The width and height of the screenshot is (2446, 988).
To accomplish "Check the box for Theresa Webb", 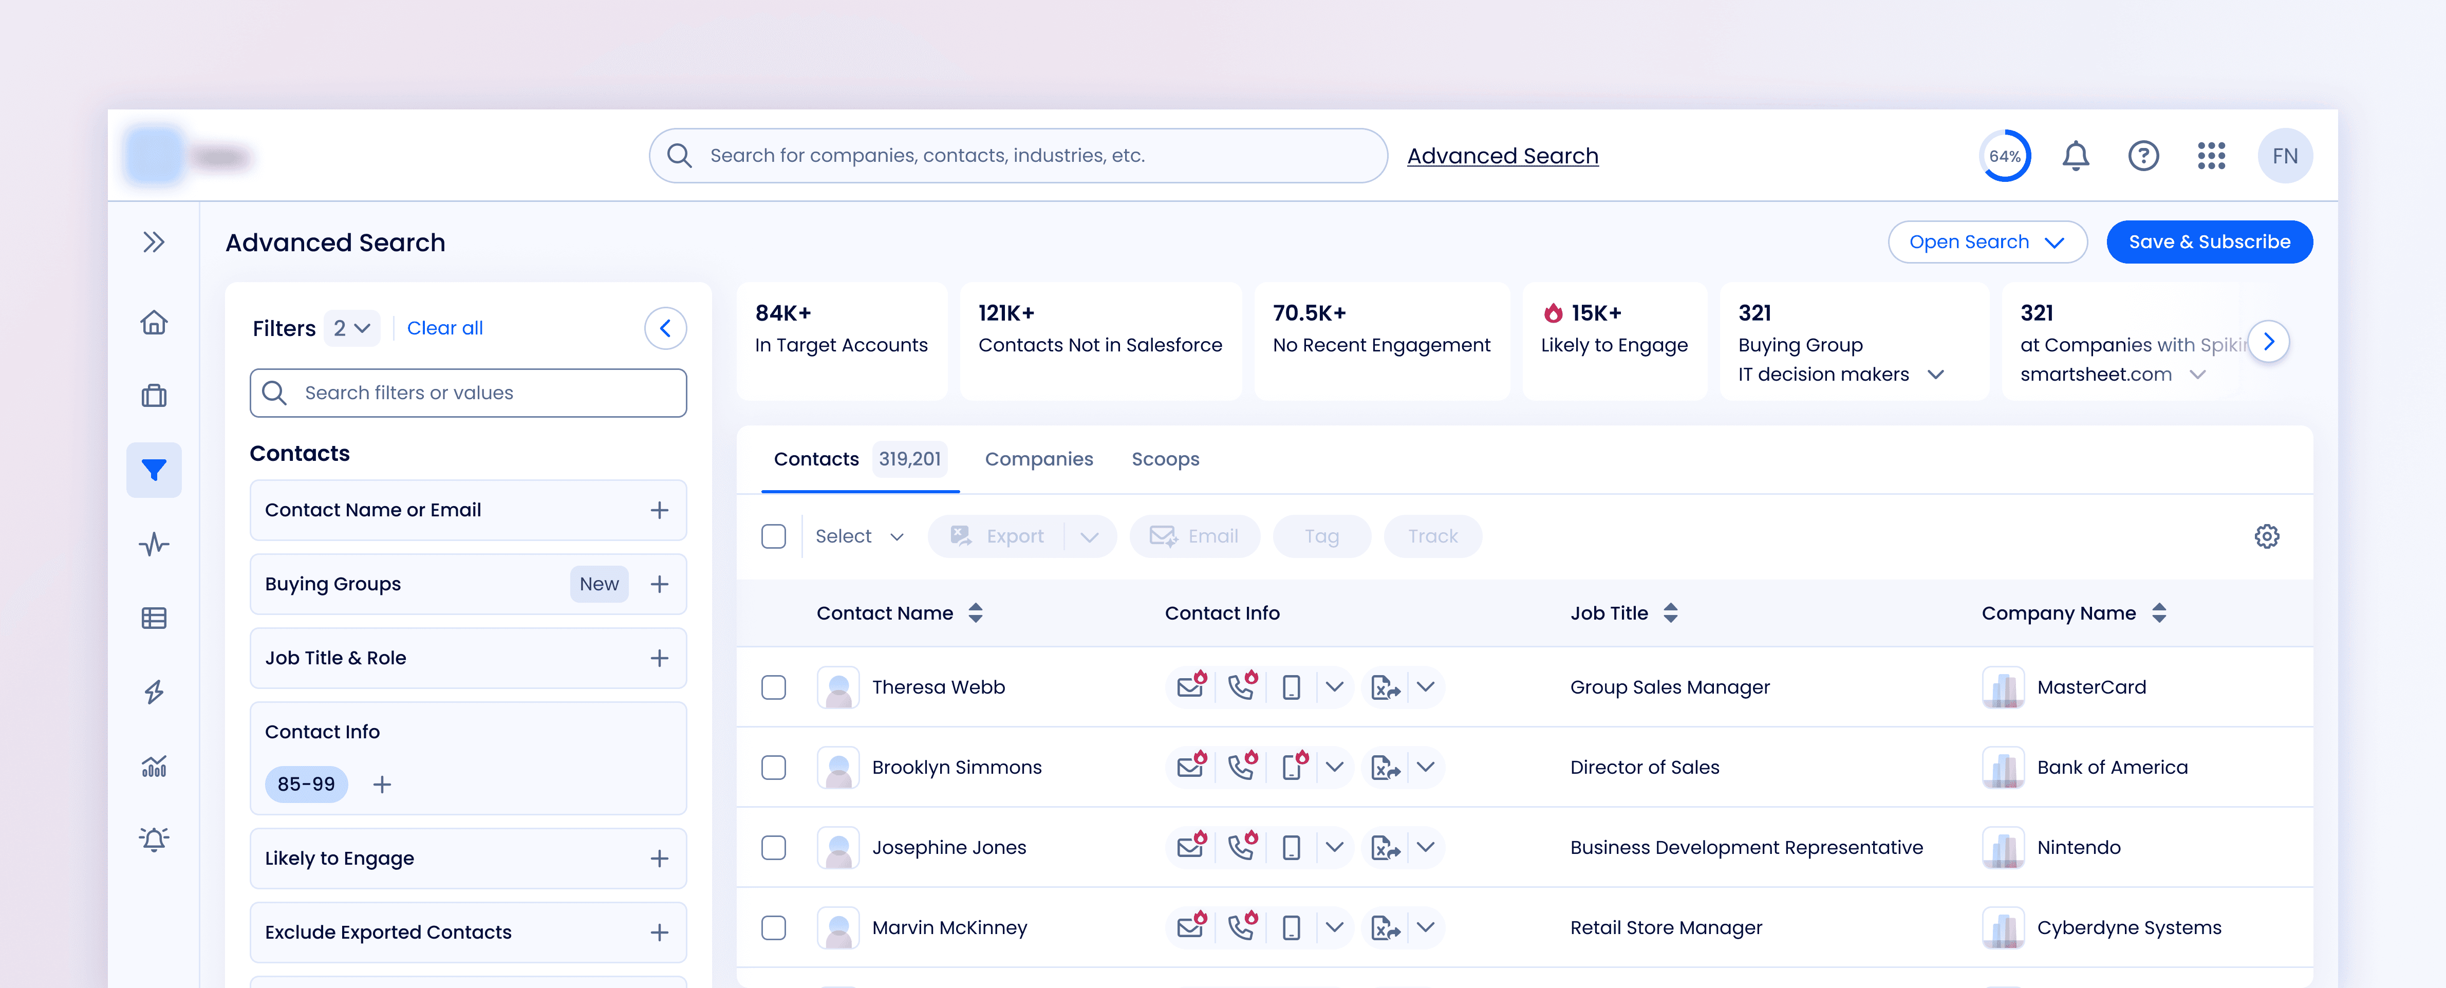I will point(774,687).
